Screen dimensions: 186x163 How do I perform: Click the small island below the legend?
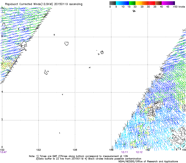(134, 11)
